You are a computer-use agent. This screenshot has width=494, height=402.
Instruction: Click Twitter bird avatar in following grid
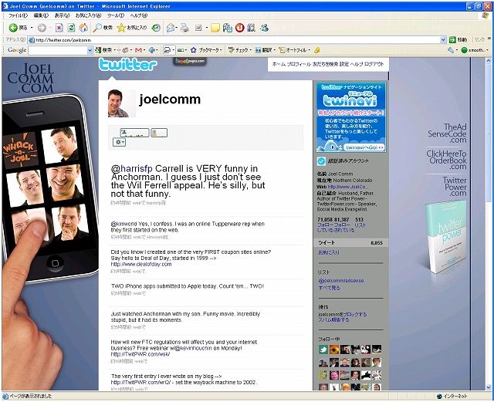pos(323,349)
